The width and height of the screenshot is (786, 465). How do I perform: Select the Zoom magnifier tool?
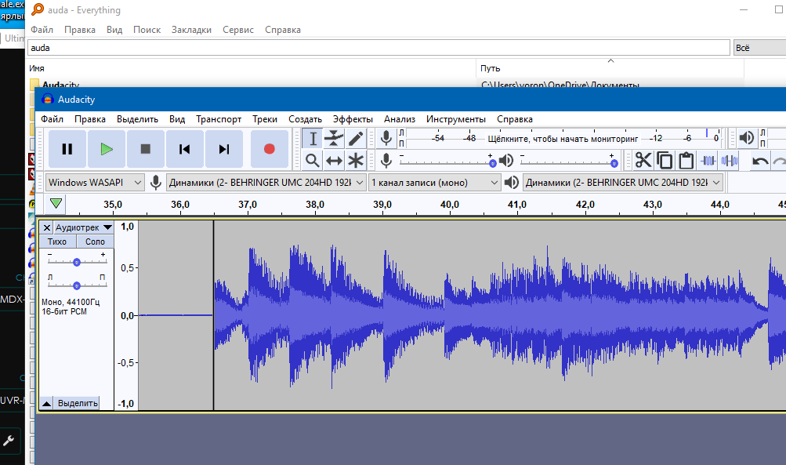[x=313, y=161]
